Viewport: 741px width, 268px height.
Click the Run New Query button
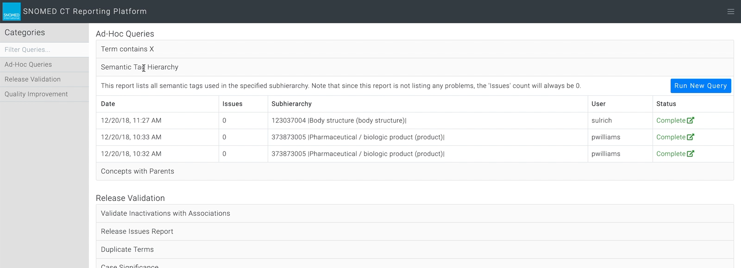[x=701, y=86]
